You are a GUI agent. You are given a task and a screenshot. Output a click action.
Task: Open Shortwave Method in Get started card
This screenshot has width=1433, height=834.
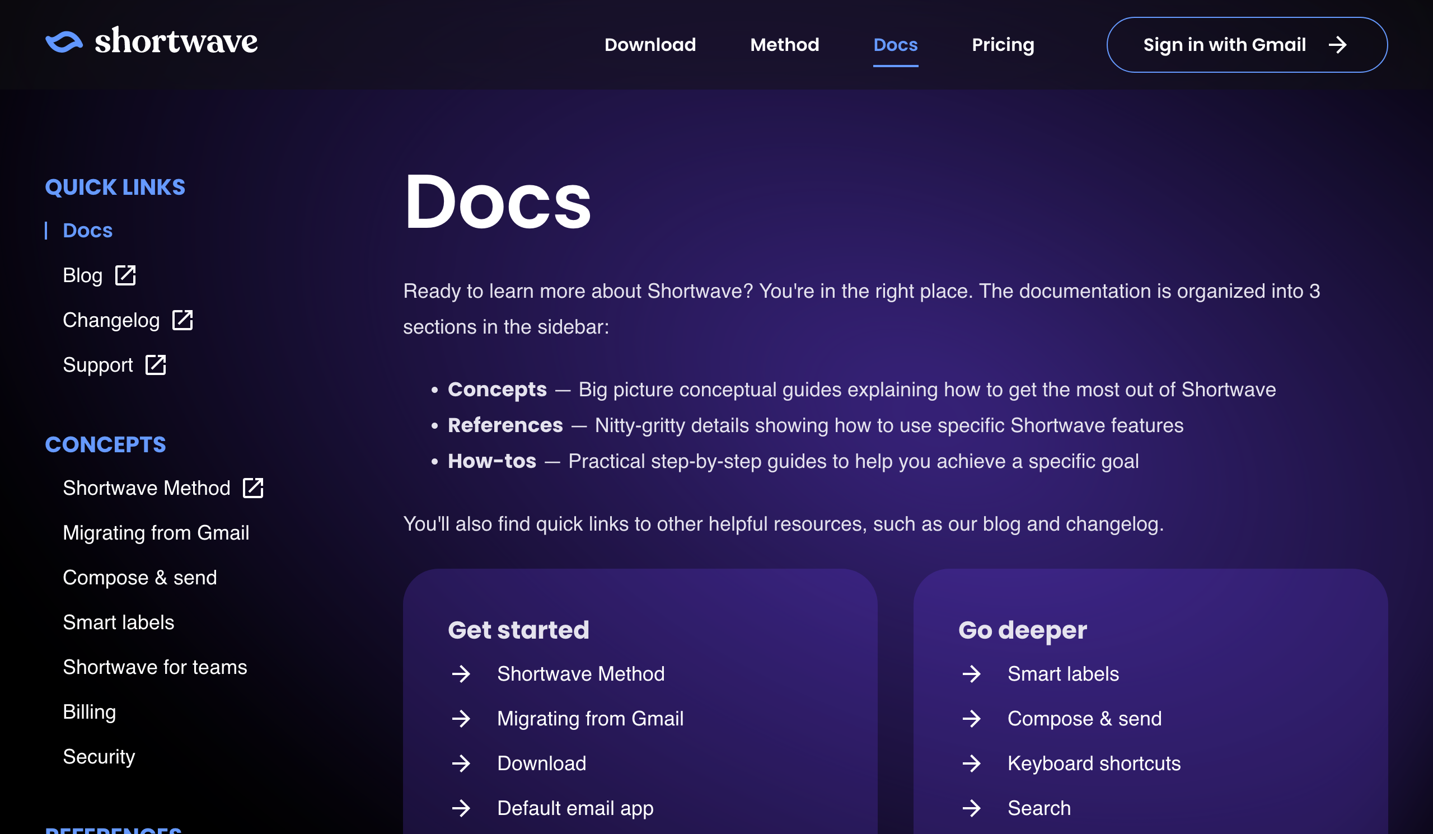[x=580, y=674]
